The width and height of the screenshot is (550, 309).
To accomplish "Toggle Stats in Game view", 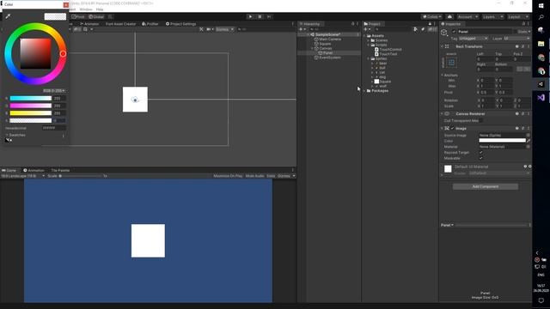I will [271, 176].
